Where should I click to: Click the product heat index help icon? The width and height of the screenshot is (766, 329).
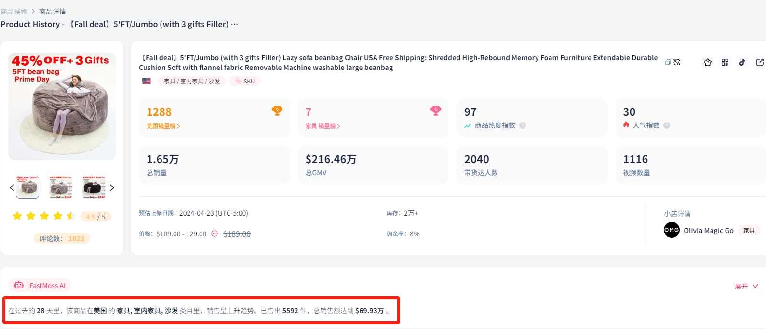[523, 125]
